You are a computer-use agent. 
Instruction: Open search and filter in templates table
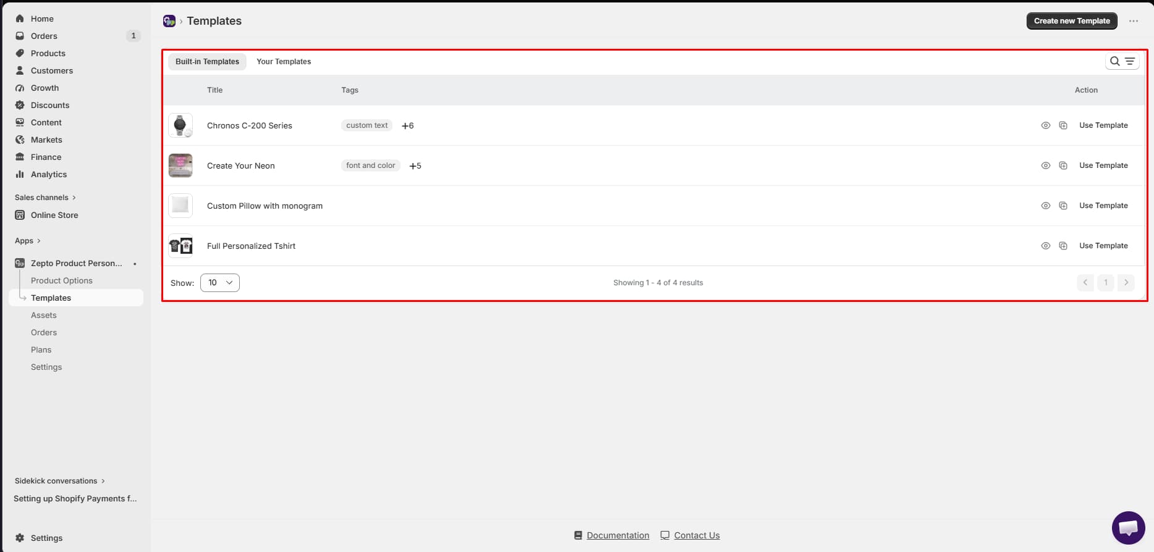point(1122,61)
